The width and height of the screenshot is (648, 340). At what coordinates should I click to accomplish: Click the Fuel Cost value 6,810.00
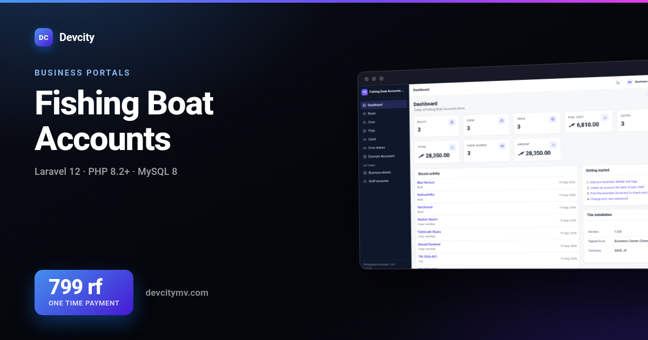click(588, 125)
